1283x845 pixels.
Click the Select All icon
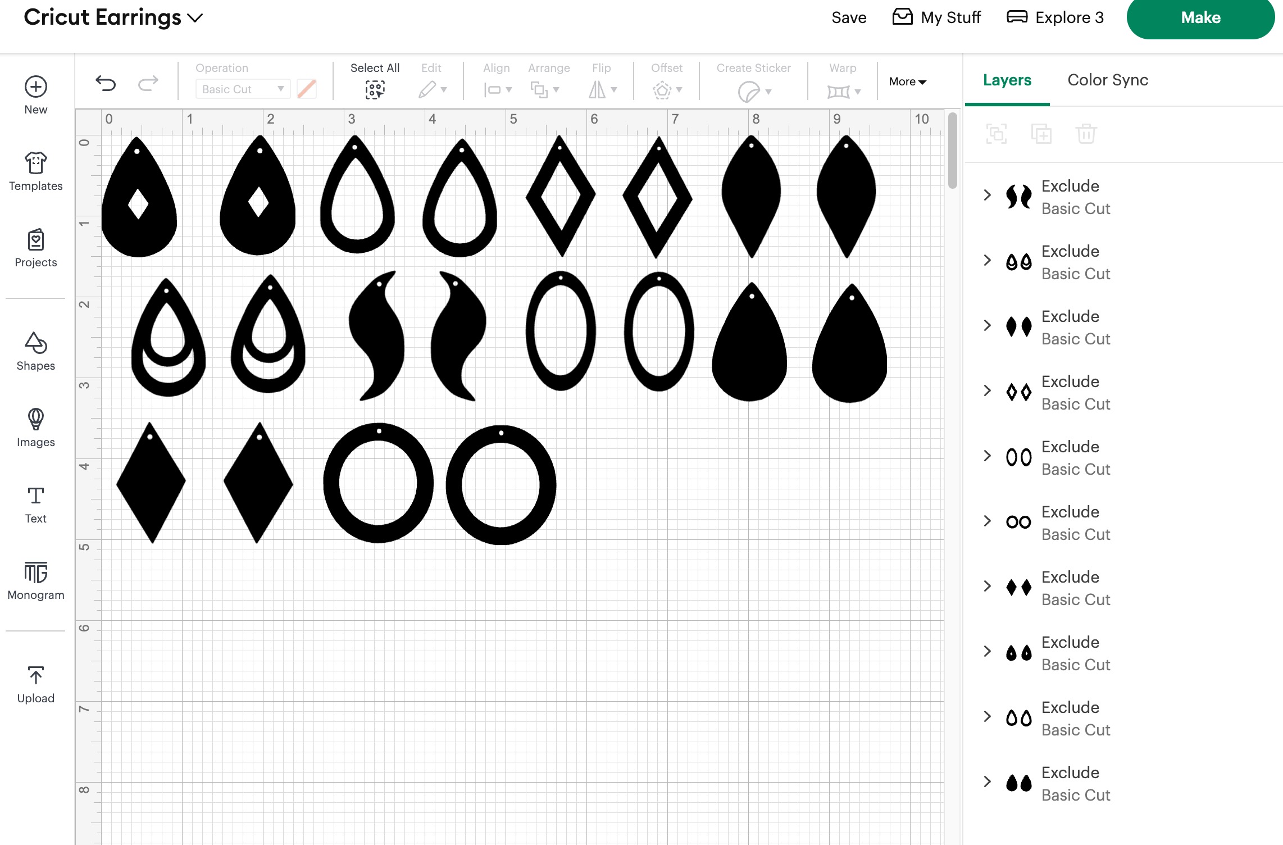click(x=375, y=89)
